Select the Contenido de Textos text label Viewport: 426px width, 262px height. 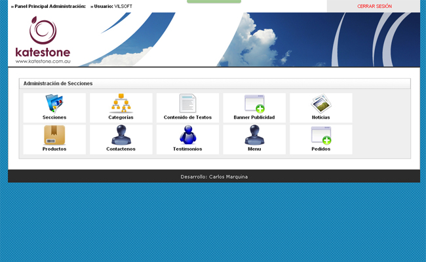(x=187, y=117)
